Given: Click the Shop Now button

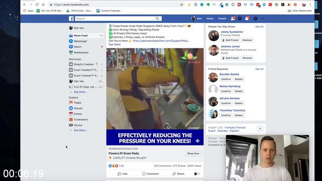Looking at the screenshot, I should [x=193, y=153].
